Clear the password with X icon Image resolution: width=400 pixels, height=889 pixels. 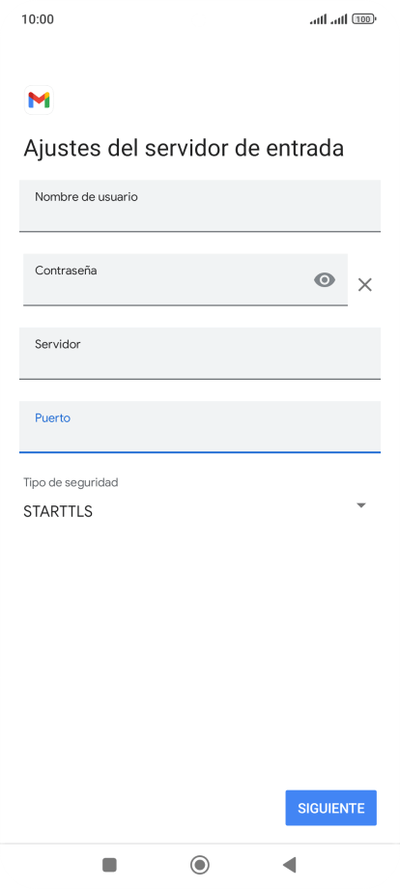[x=365, y=285]
